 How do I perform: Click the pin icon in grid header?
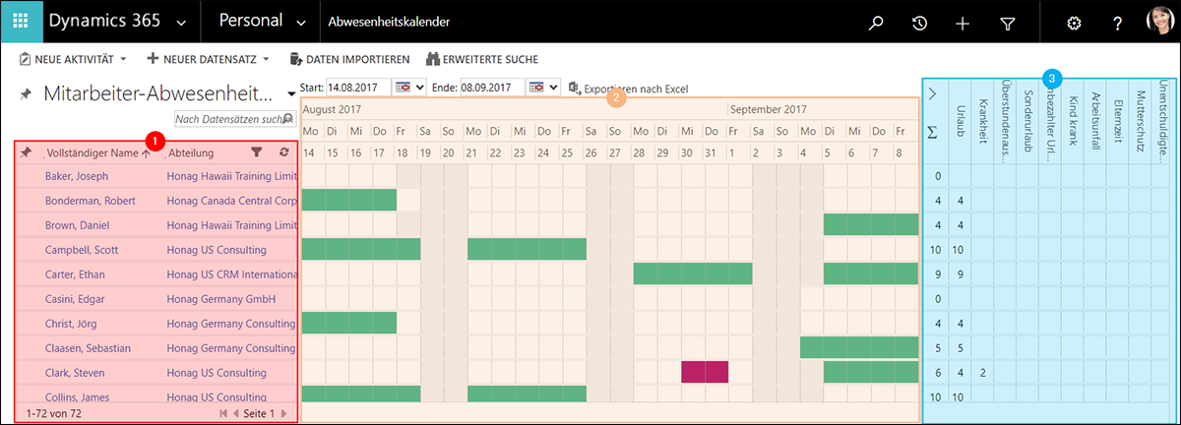pyautogui.click(x=26, y=152)
